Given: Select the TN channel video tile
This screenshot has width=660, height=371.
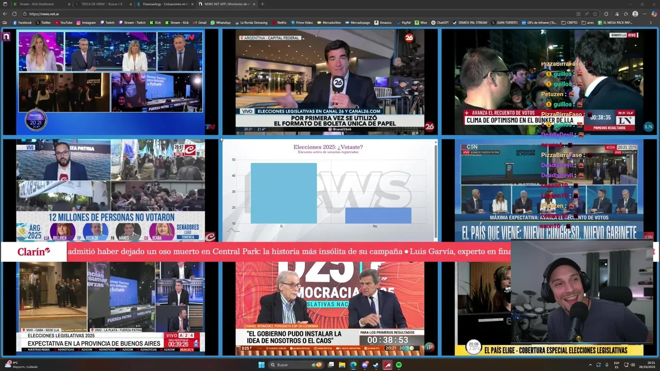Looking at the screenshot, I should click(x=110, y=81).
